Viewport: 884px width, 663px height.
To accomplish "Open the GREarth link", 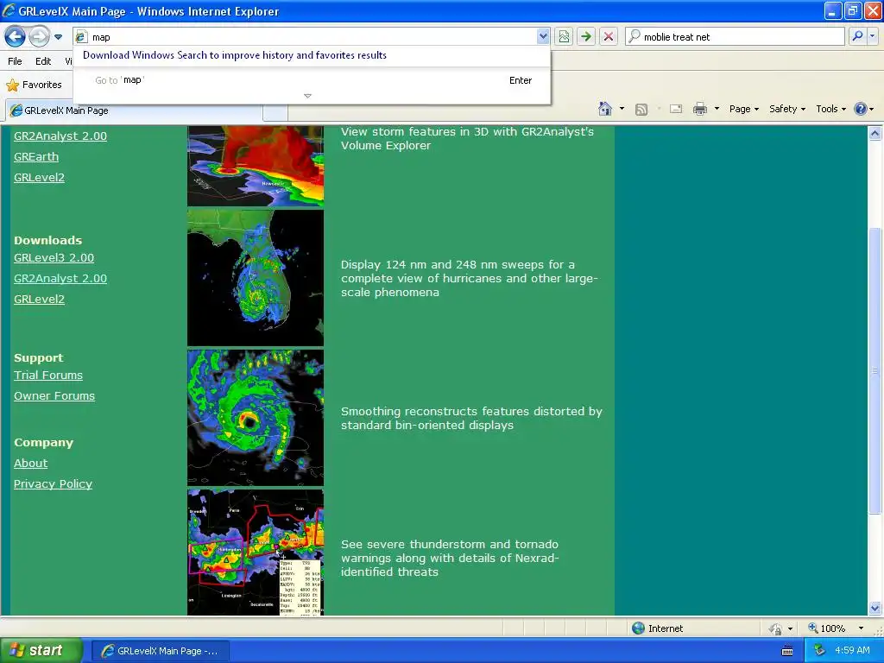I will pos(36,157).
